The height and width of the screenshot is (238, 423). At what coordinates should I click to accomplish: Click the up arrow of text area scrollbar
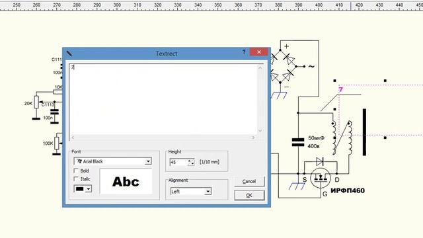[260, 67]
